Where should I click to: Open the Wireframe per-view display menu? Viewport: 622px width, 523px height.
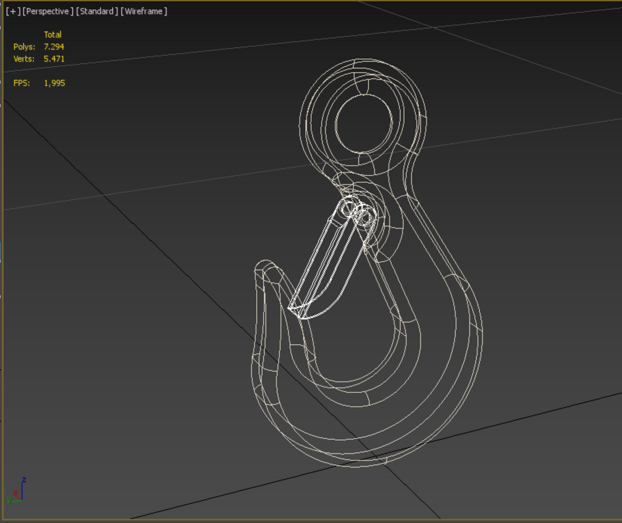click(144, 11)
